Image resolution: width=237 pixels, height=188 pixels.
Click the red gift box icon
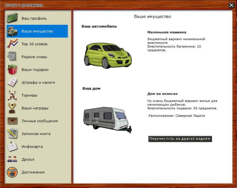point(13,70)
